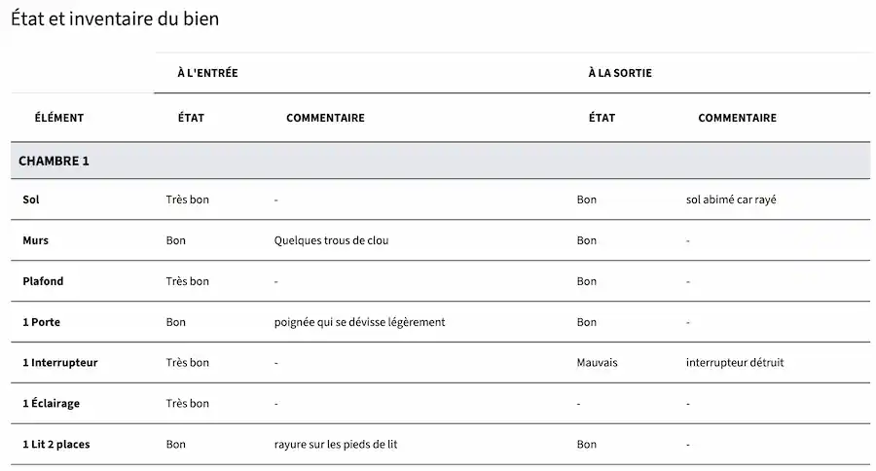Click the "À LA SORTIE" column group header
The height and width of the screenshot is (471, 876).
[620, 73]
